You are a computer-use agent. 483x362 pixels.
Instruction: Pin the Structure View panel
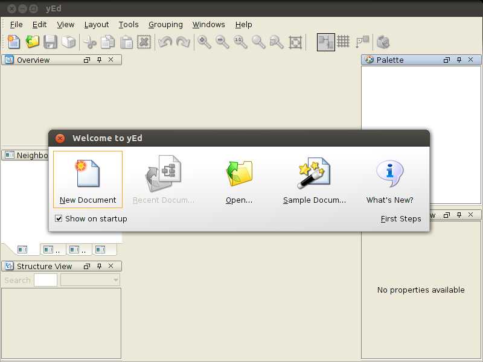pos(99,266)
